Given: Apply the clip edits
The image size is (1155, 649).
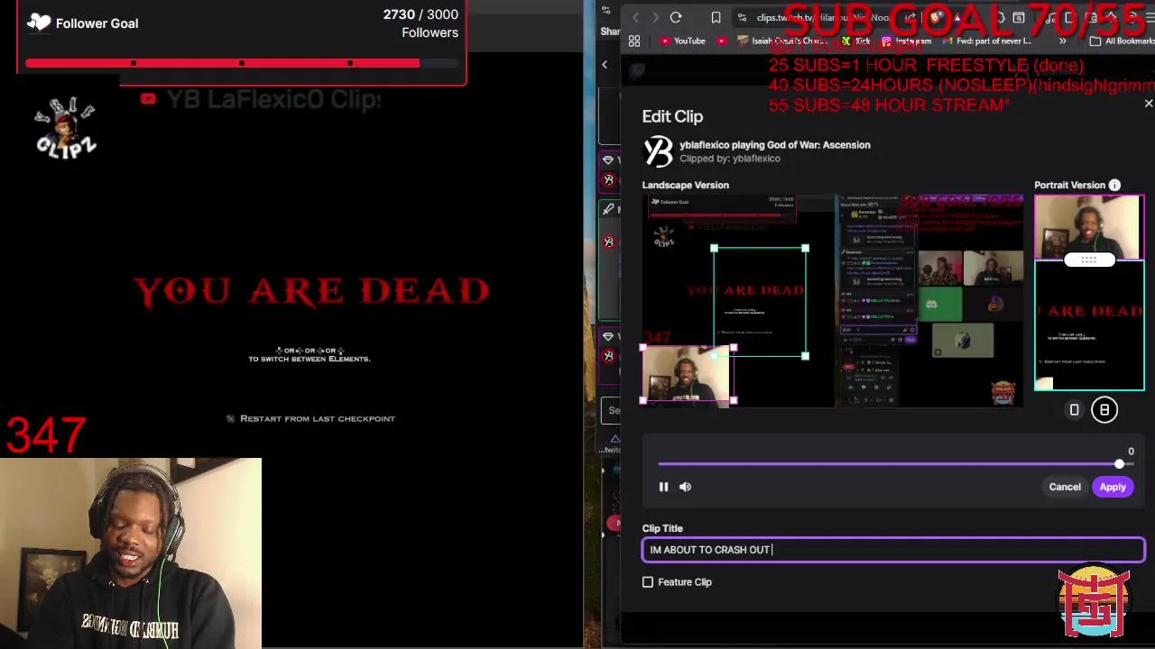Looking at the screenshot, I should coord(1113,487).
